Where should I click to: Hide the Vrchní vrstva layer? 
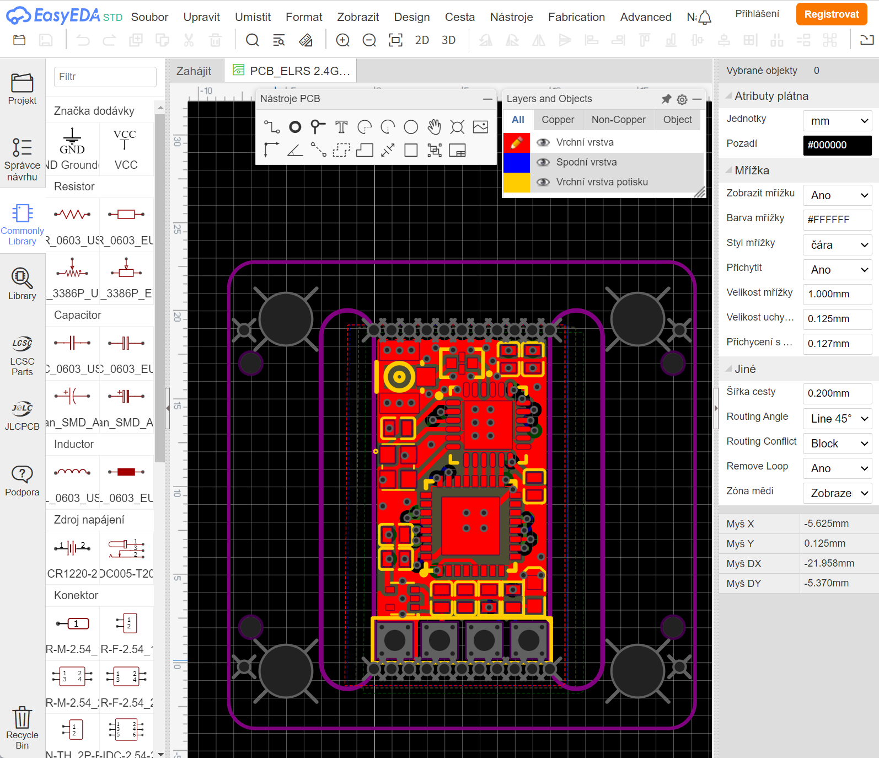click(543, 142)
